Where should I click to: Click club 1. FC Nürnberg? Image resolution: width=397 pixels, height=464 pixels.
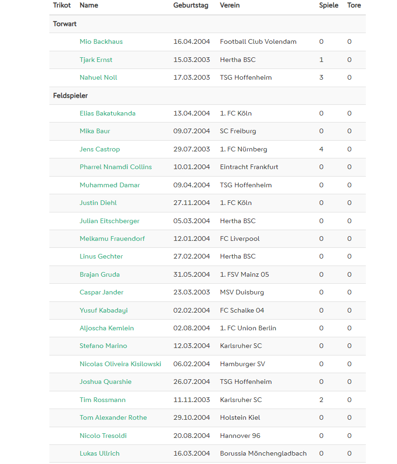[x=243, y=149]
